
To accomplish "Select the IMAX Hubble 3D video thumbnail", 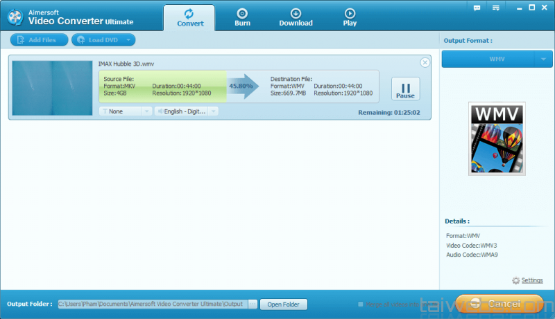I will point(52,88).
